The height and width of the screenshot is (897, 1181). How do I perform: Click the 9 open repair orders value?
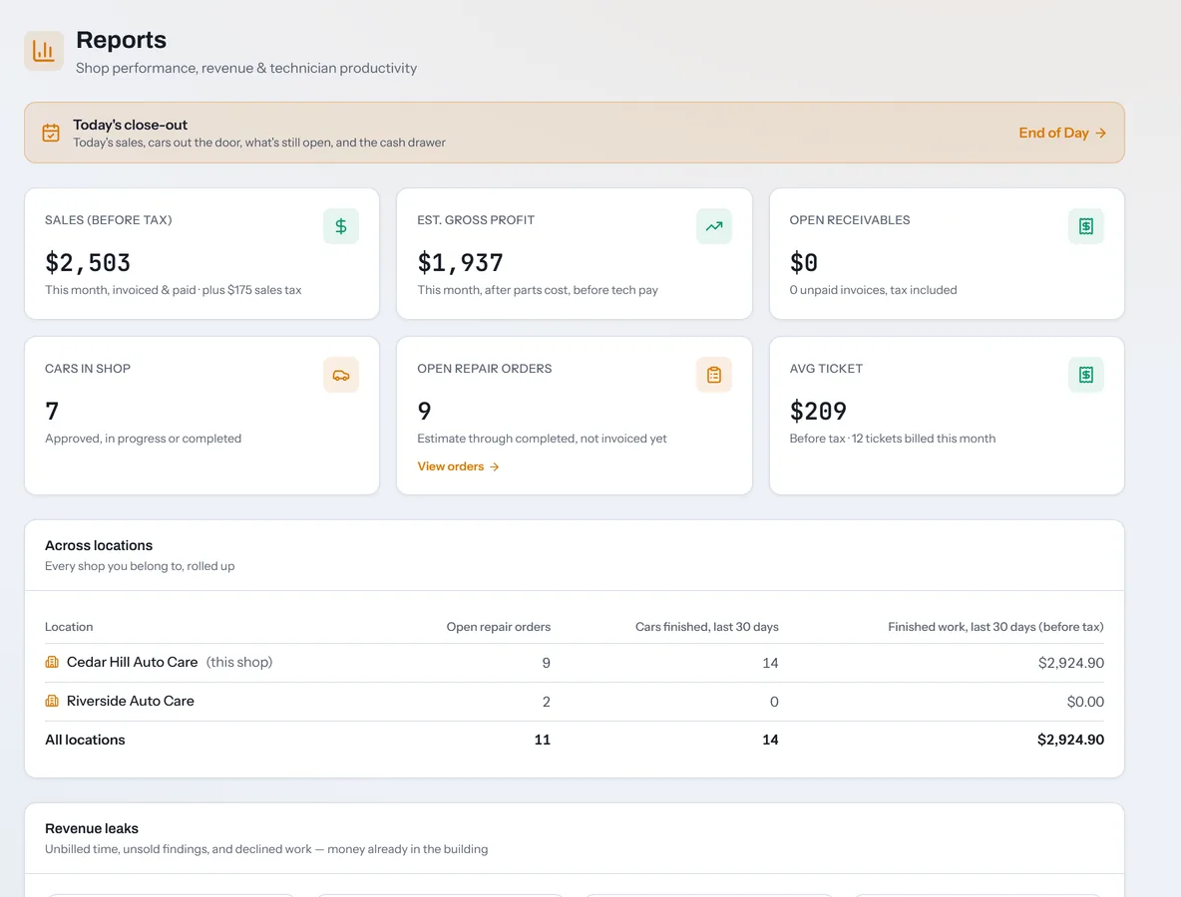424,411
